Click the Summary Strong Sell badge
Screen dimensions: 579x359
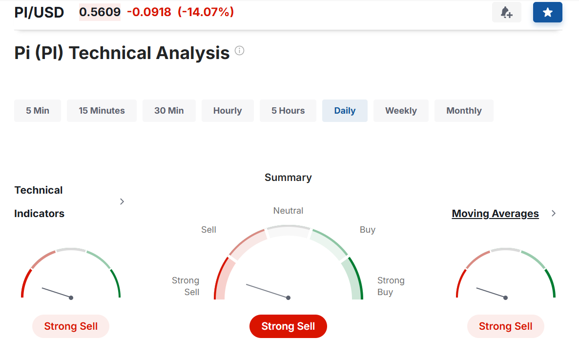point(288,326)
